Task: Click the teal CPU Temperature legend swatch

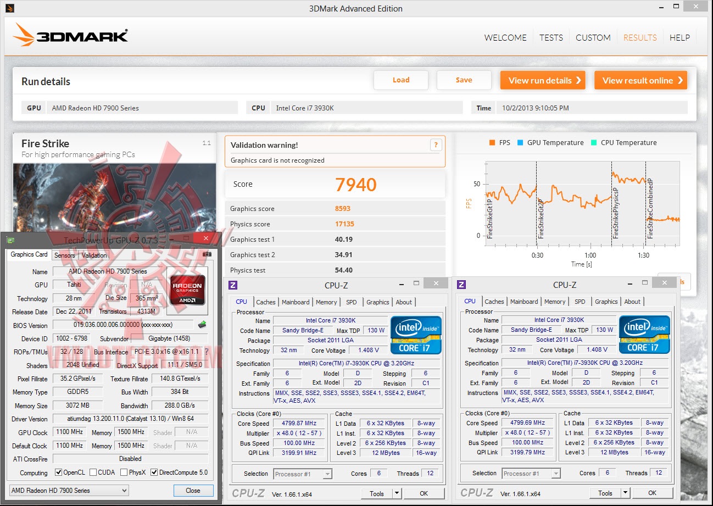Action: click(593, 143)
